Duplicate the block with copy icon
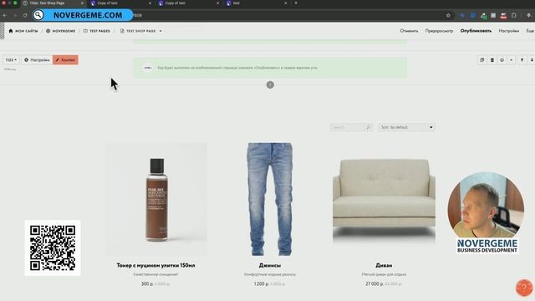The width and height of the screenshot is (535, 301). (482, 60)
